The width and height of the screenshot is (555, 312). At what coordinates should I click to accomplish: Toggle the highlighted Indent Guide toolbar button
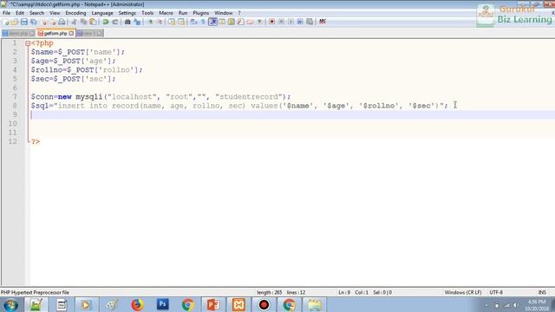pos(212,22)
